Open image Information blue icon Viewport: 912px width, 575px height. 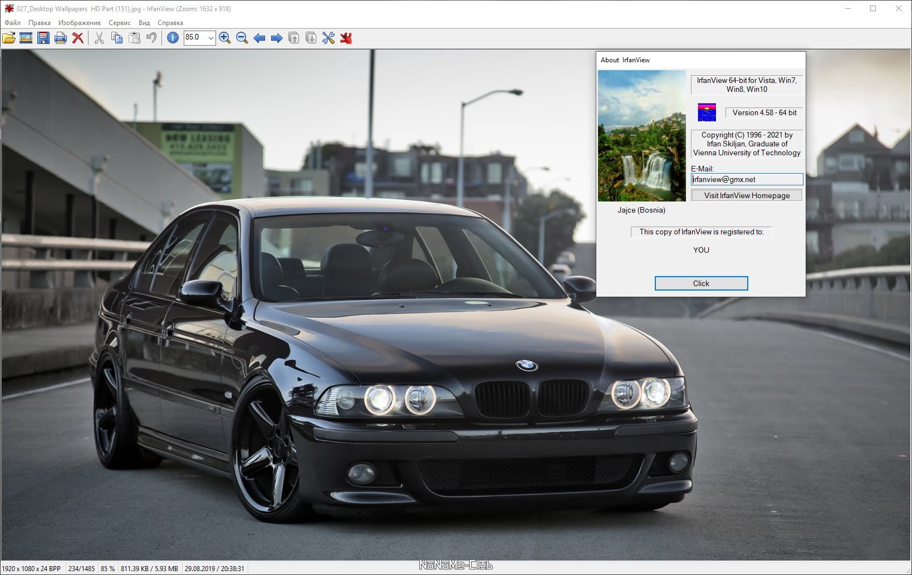[173, 38]
